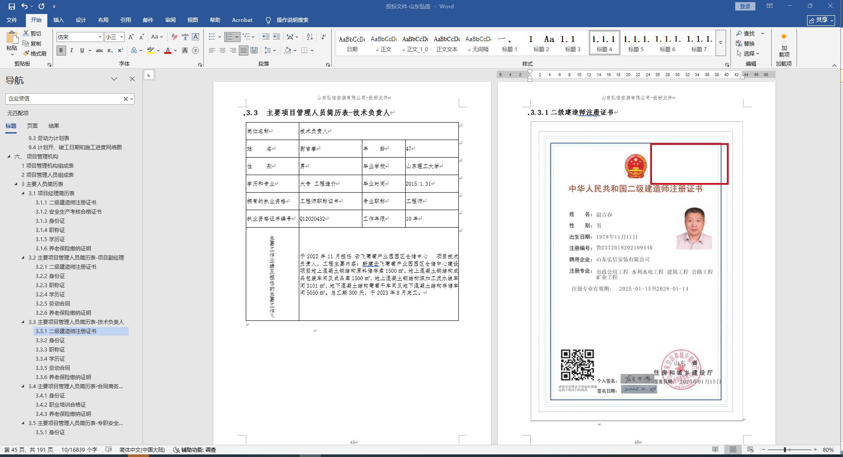Screen dimensions: 843x457
Task: Toggle character border button
Action: pos(195,37)
